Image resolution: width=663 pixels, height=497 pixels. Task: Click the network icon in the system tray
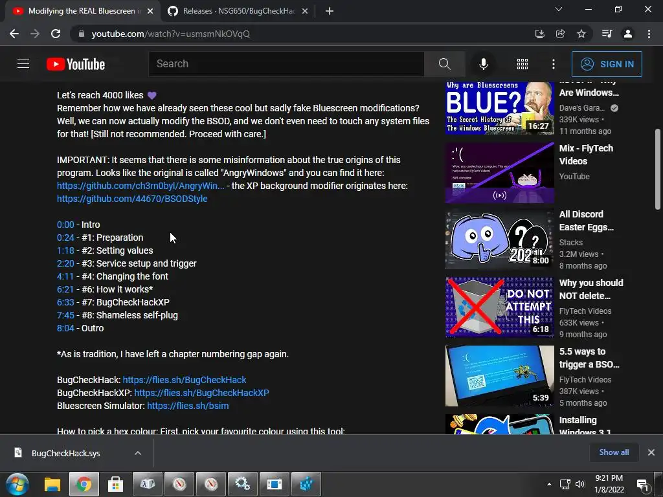click(x=565, y=484)
